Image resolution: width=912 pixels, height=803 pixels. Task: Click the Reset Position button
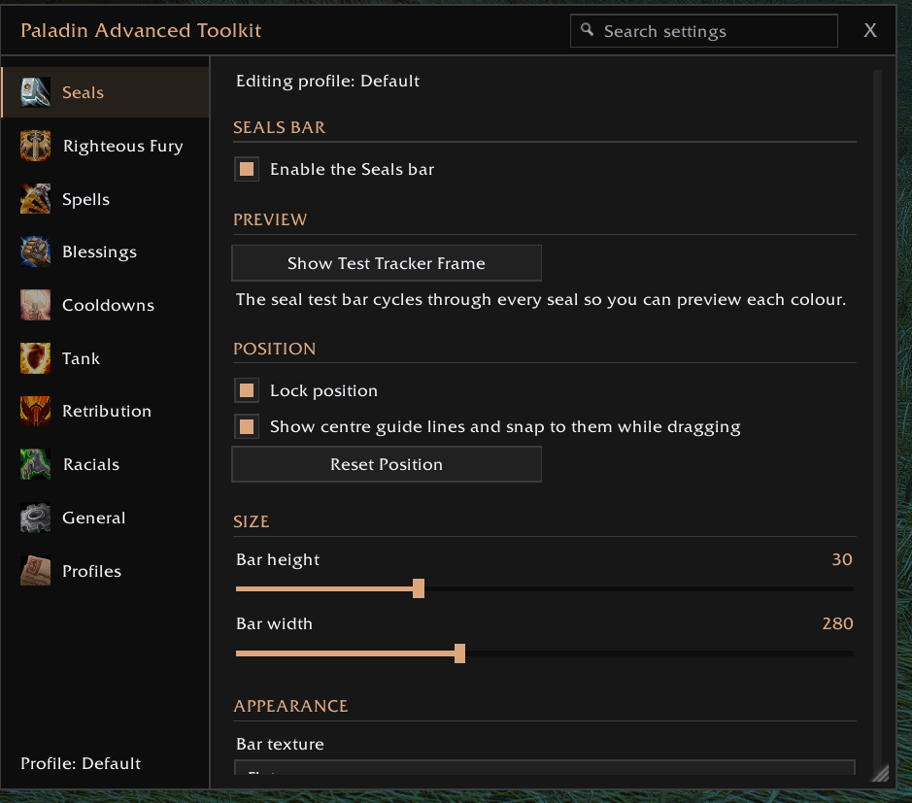point(387,464)
